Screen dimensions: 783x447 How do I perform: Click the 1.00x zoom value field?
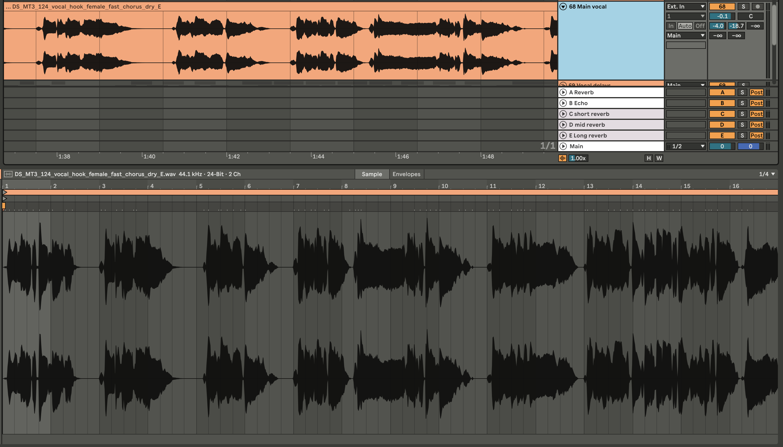click(x=578, y=158)
